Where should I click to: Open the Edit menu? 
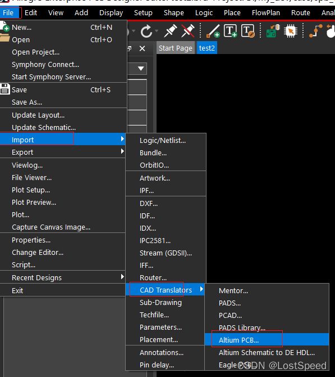[x=31, y=13]
